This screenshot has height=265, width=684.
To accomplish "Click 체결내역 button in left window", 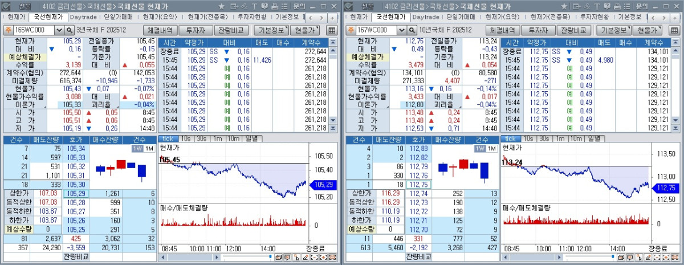I will [161, 30].
